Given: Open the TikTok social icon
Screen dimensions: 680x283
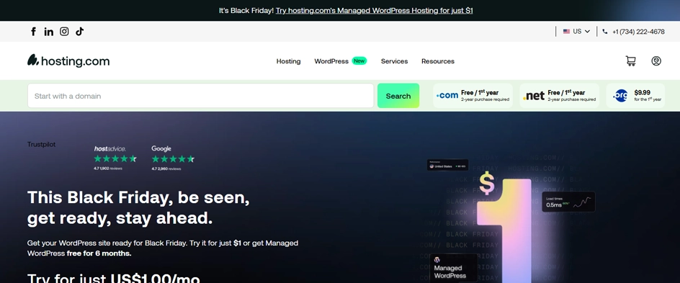Looking at the screenshot, I should 80,31.
